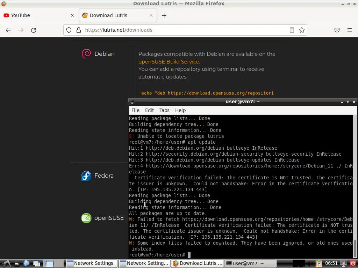
Task: Select the Debian heading text
Action: click(x=105, y=54)
